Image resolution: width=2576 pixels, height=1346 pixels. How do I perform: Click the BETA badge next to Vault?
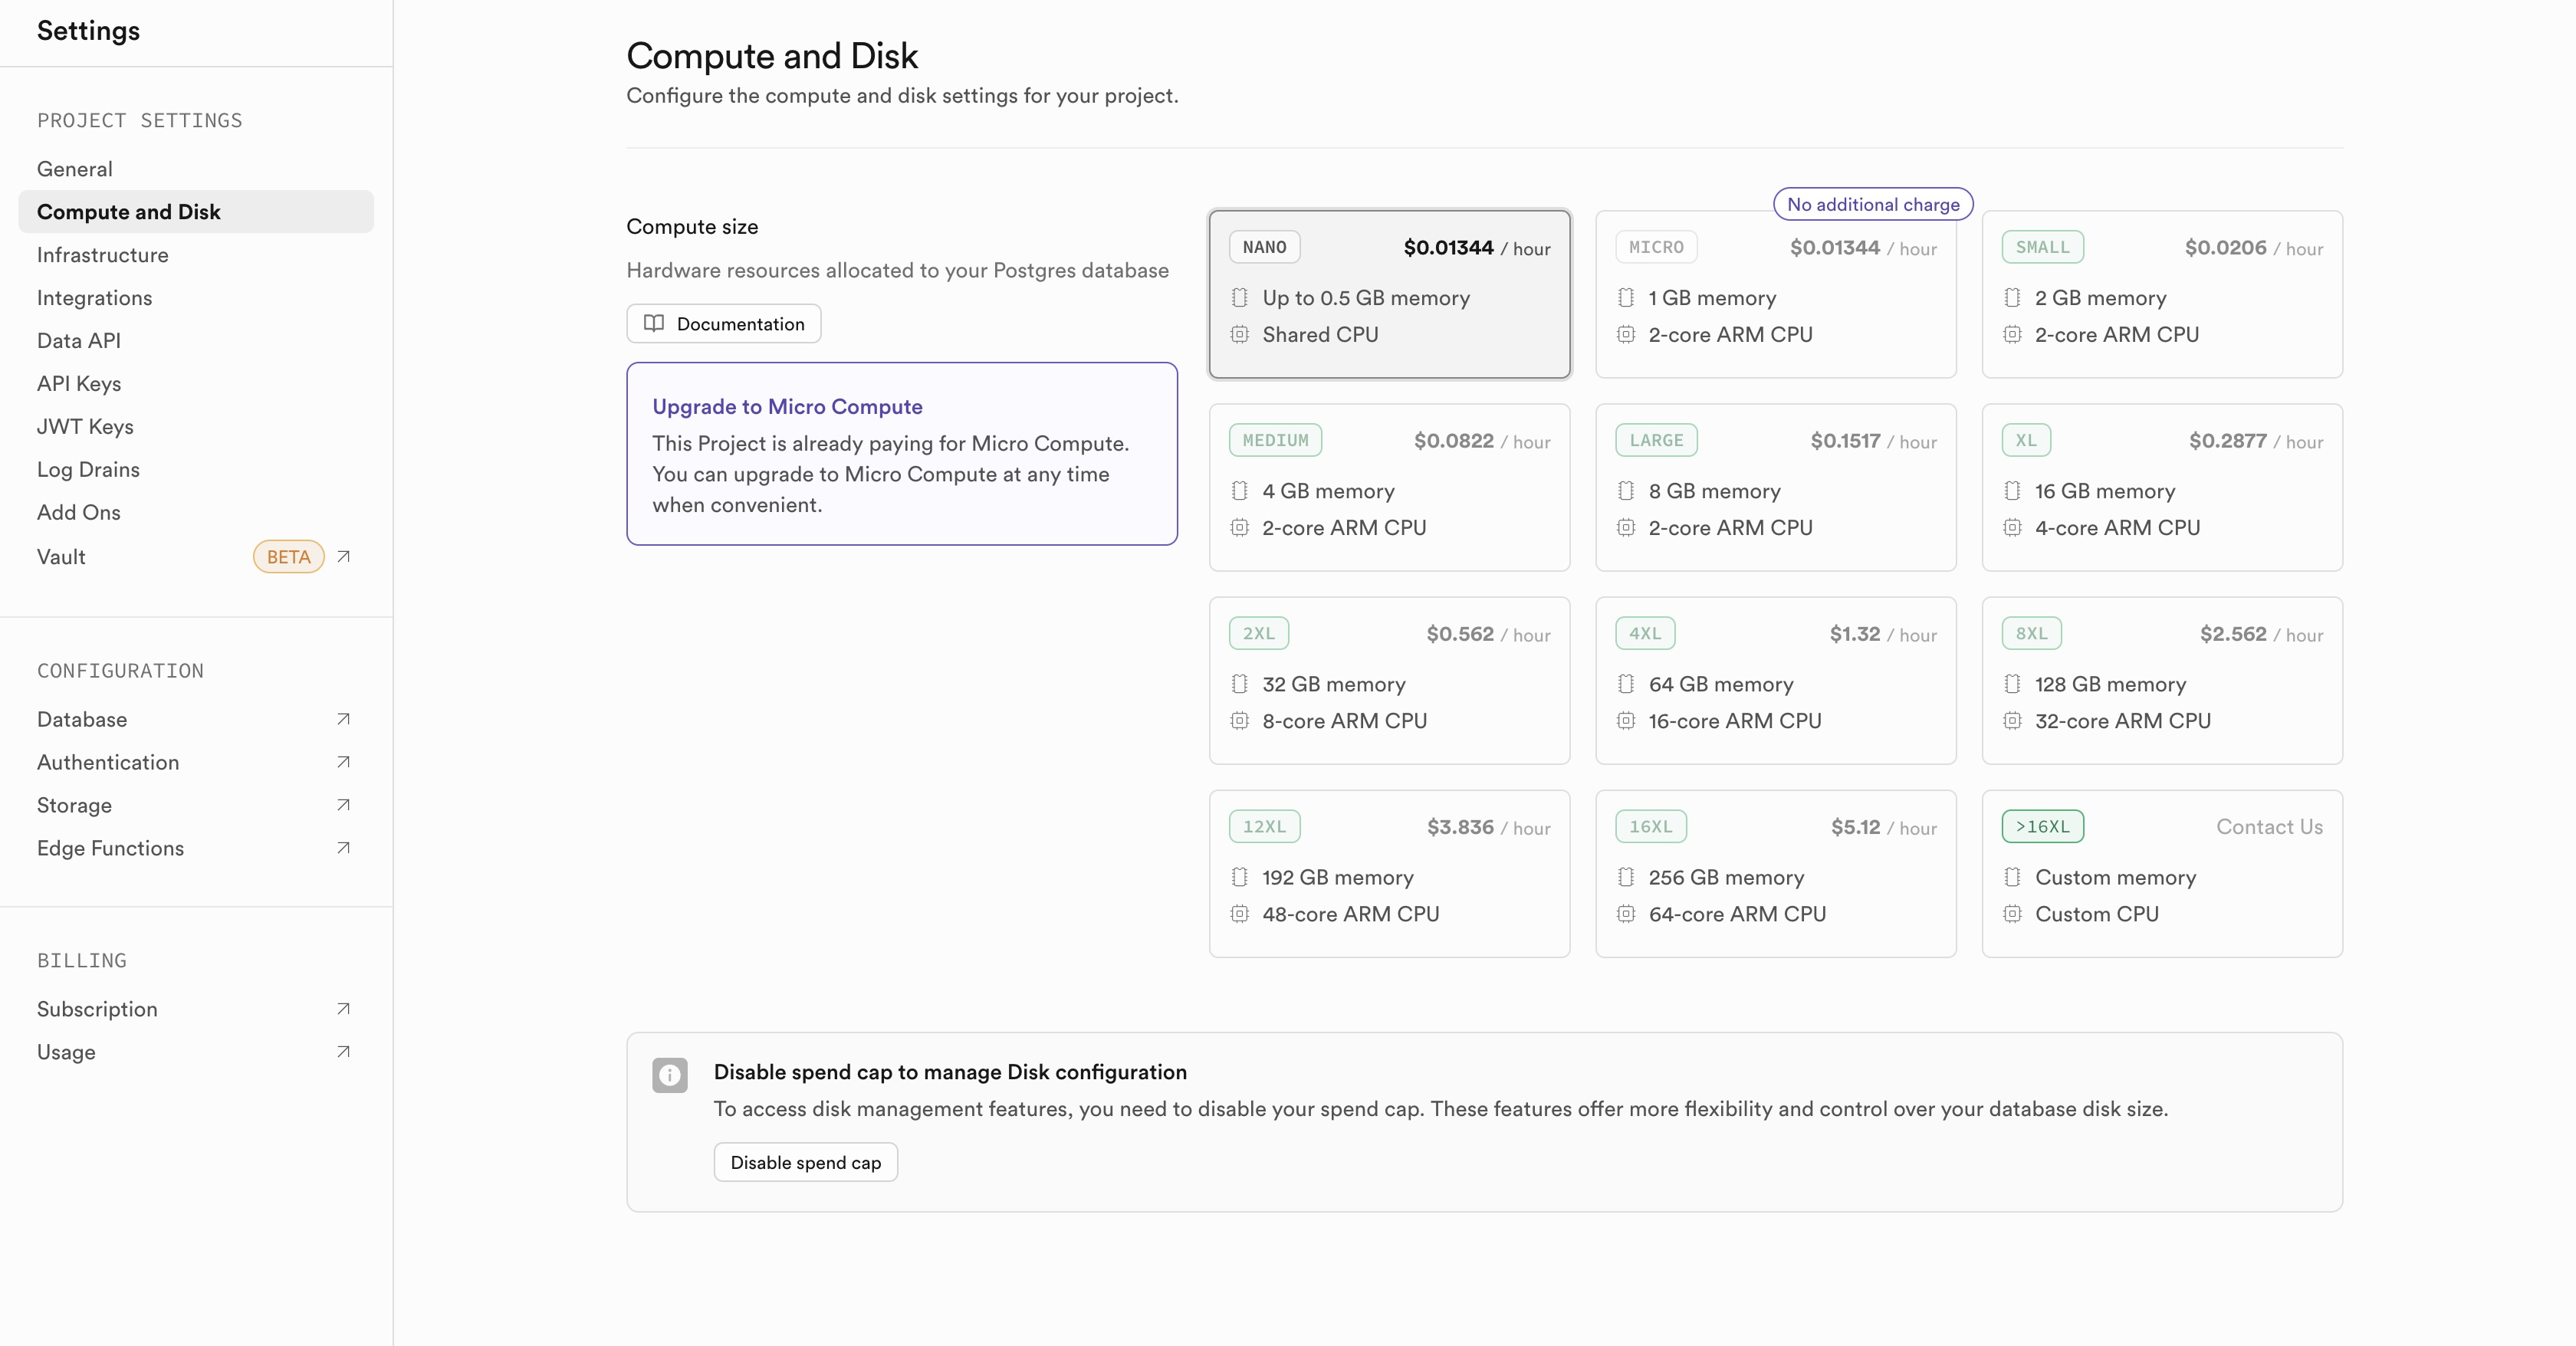[288, 557]
